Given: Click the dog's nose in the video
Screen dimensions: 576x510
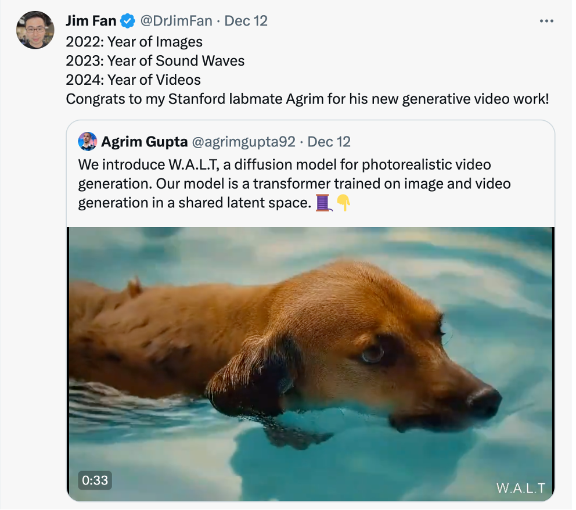Looking at the screenshot, I should coord(484,401).
